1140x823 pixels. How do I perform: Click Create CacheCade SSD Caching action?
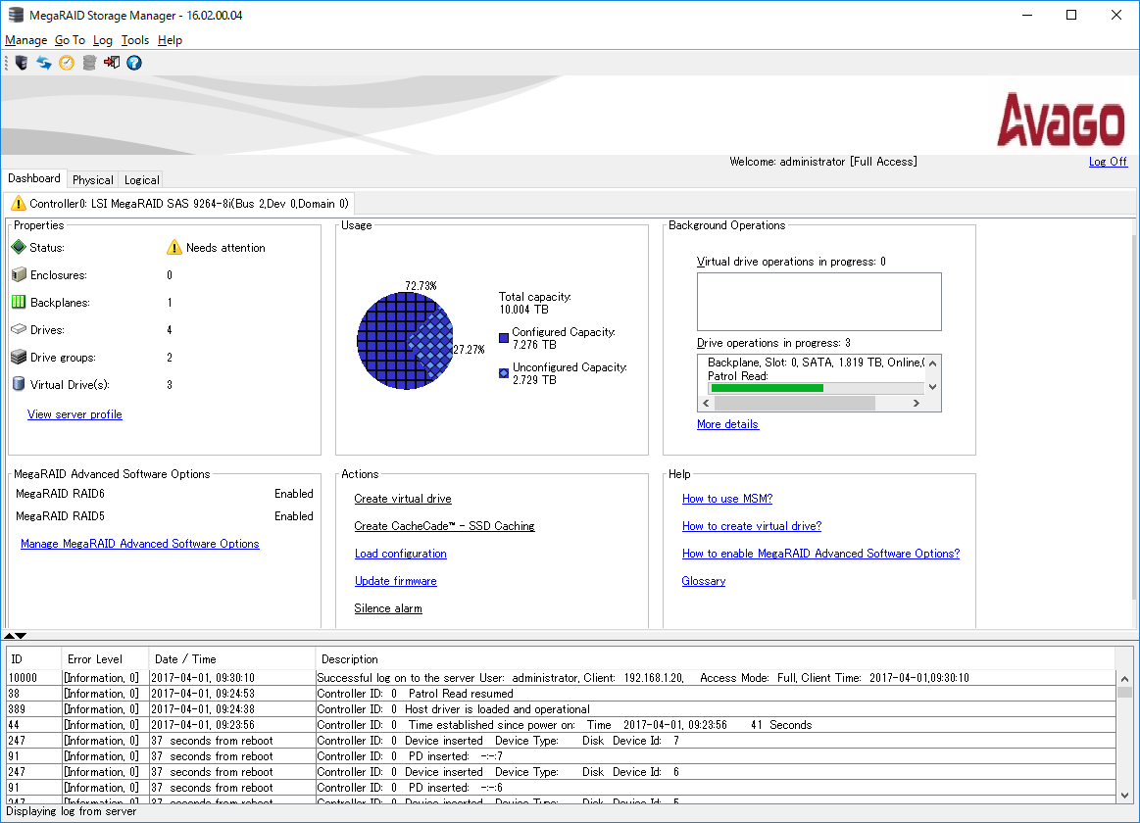(444, 527)
